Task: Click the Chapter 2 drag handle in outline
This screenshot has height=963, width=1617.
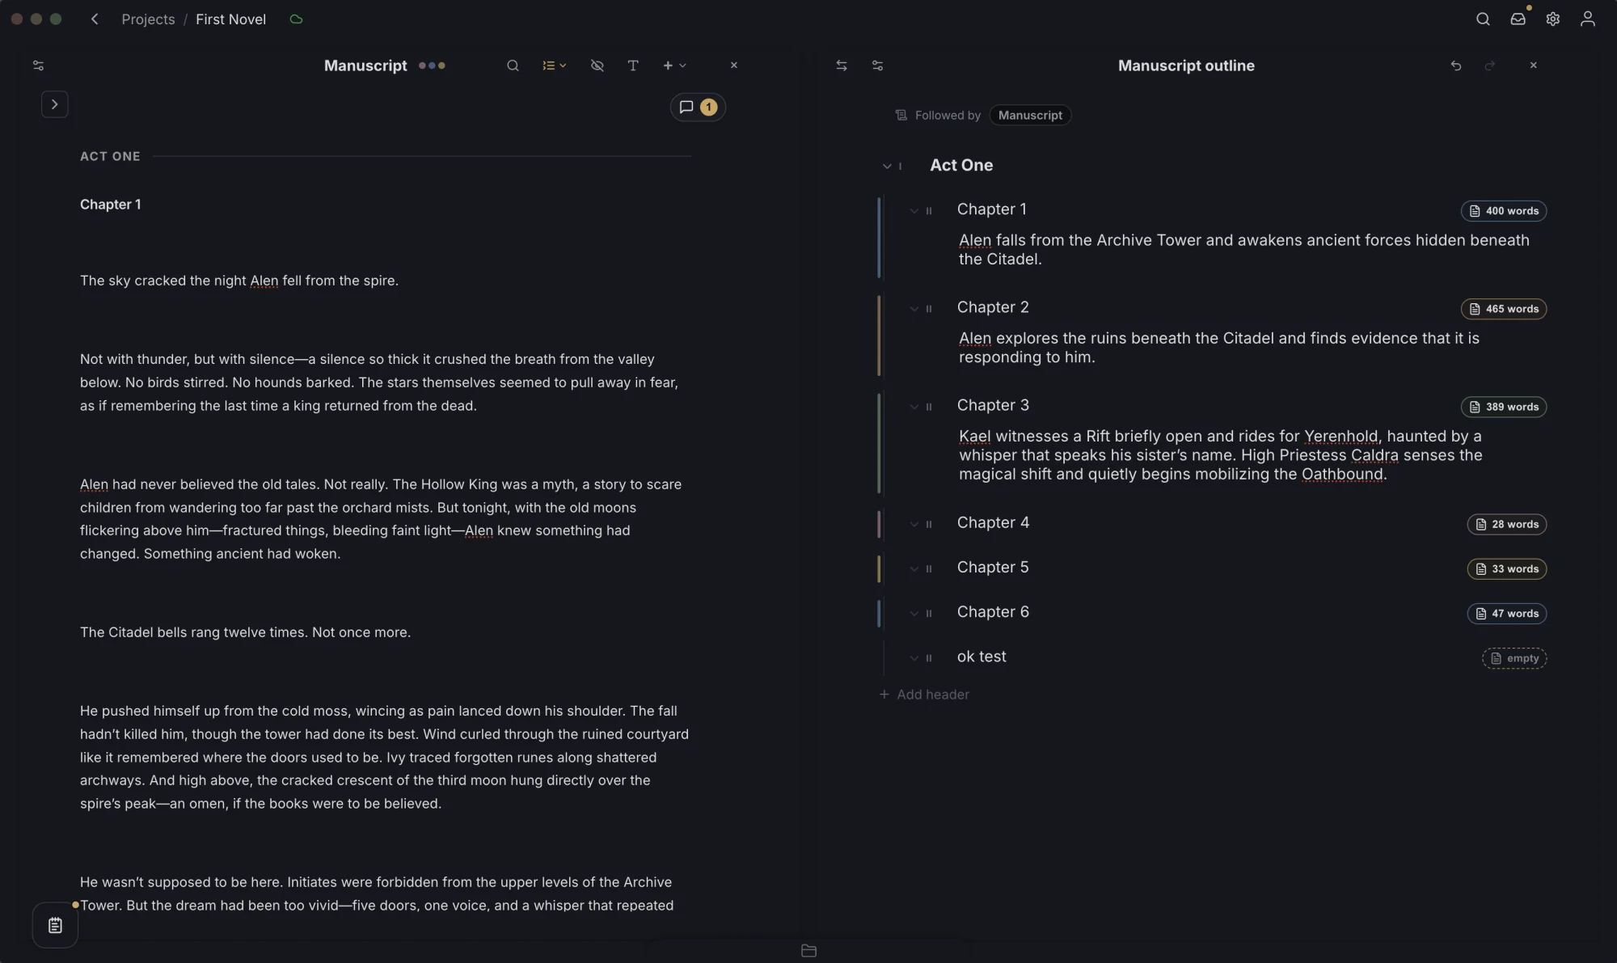Action: click(x=929, y=309)
